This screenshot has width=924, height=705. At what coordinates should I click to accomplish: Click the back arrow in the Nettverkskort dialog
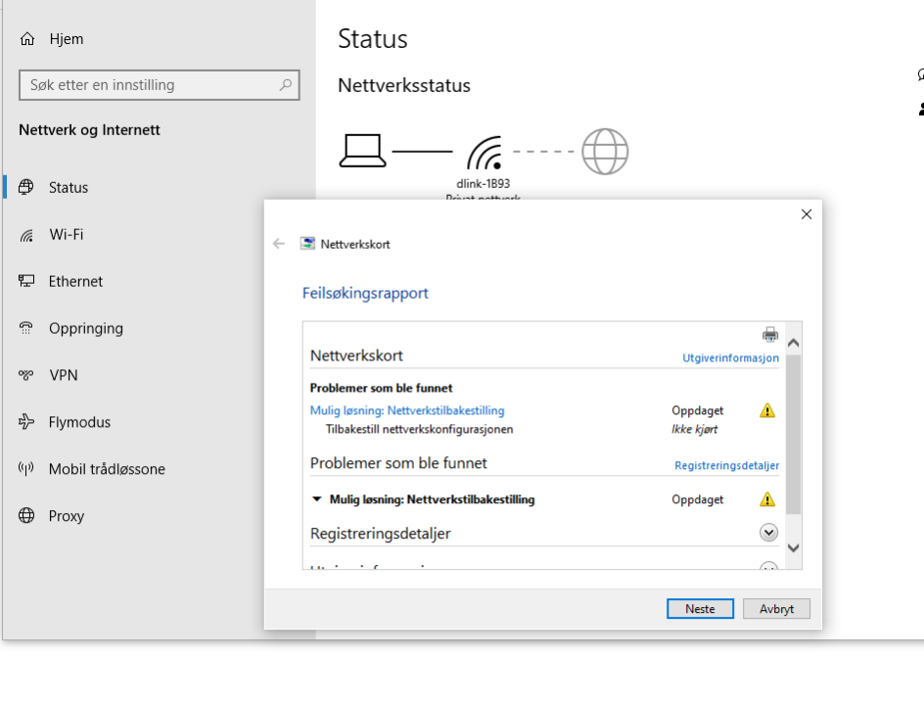[279, 244]
